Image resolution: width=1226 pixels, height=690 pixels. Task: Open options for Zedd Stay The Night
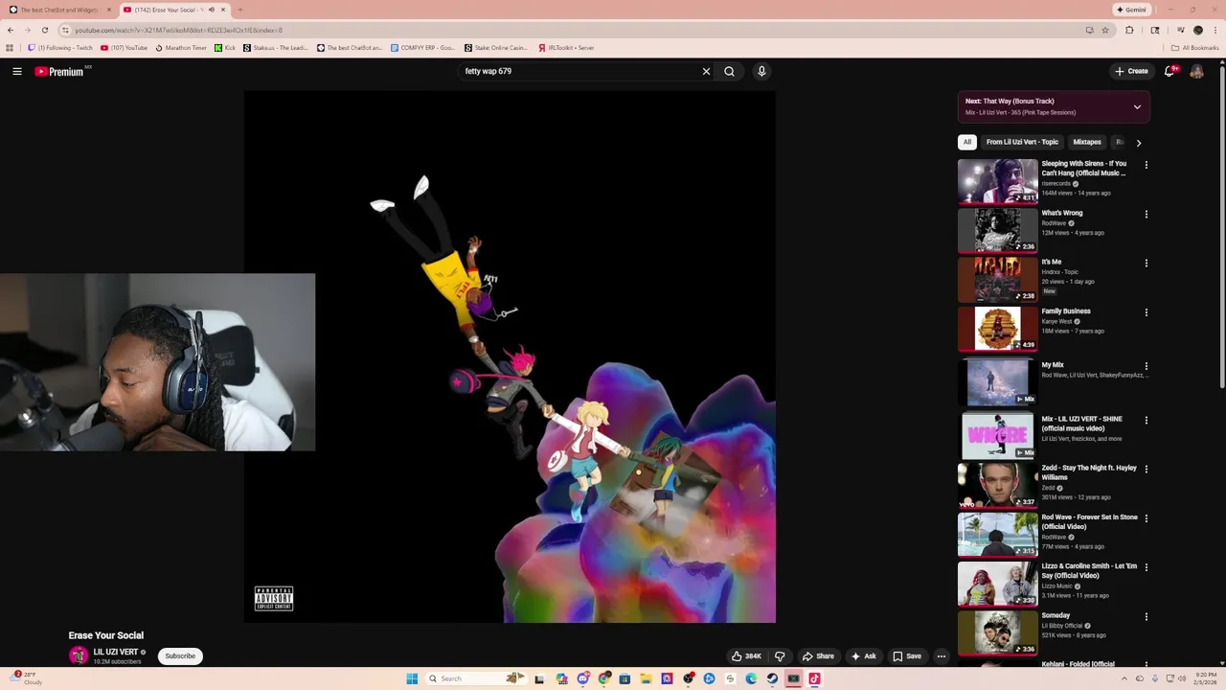coord(1146,469)
